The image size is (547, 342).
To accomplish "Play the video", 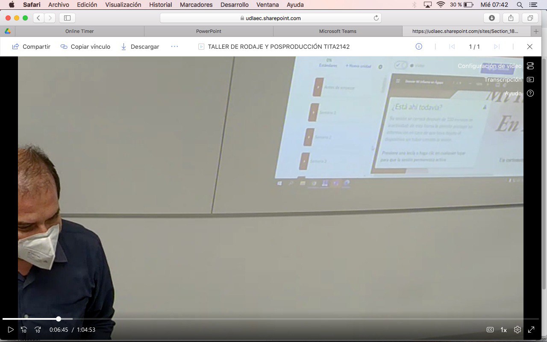I will click(x=11, y=330).
